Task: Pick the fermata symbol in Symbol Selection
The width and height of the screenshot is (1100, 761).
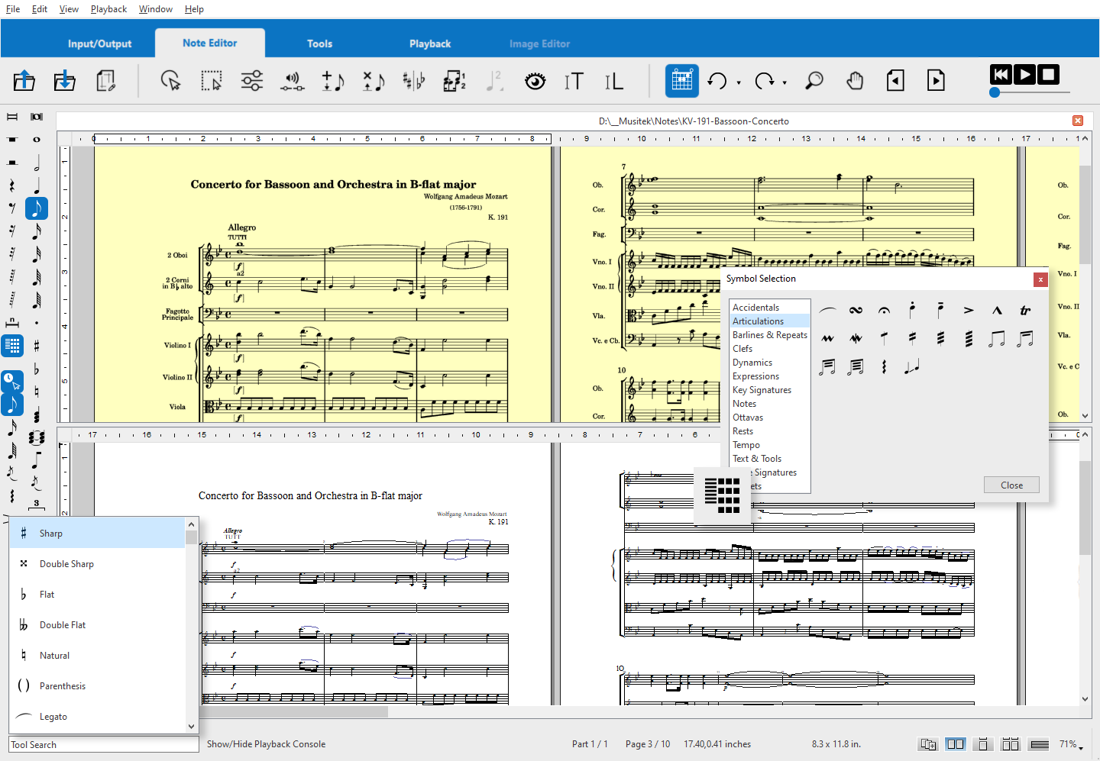Action: [884, 310]
